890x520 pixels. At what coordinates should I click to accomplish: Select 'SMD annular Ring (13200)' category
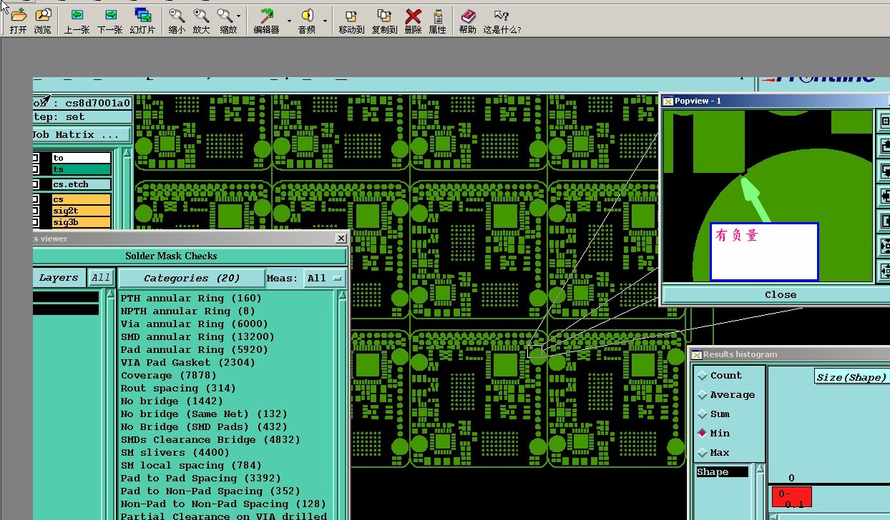(x=197, y=336)
